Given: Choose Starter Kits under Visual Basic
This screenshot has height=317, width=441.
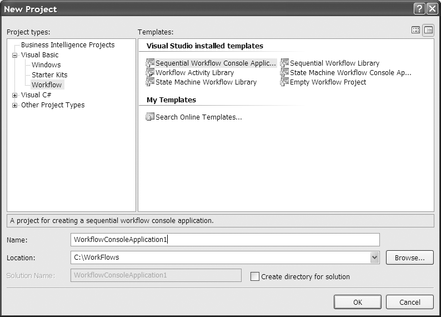Looking at the screenshot, I should (49, 75).
